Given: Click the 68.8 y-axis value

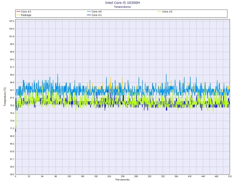Looking at the screenshot, I should tap(12, 136).
